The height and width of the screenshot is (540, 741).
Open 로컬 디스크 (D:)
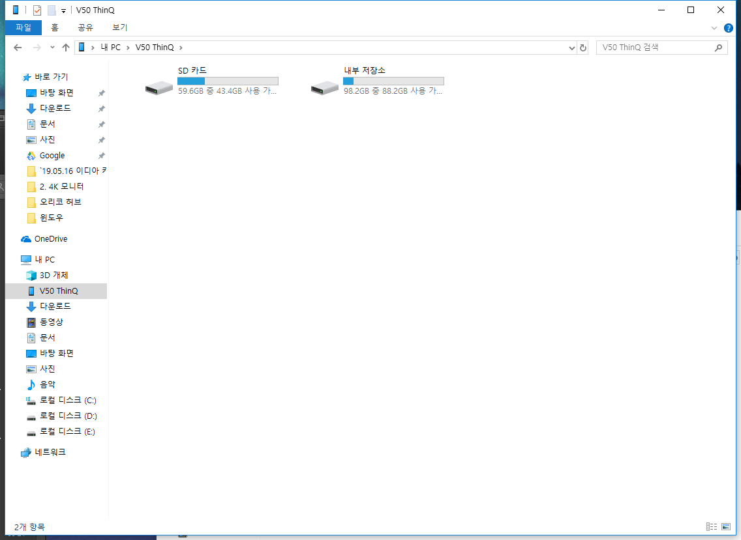coord(68,416)
